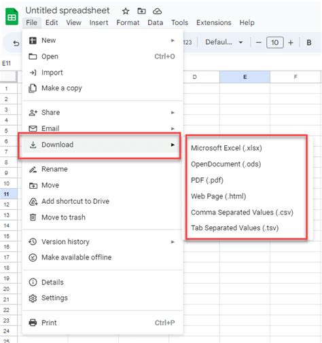Open the Help menu
This screenshot has height=343, width=322.
tap(247, 22)
